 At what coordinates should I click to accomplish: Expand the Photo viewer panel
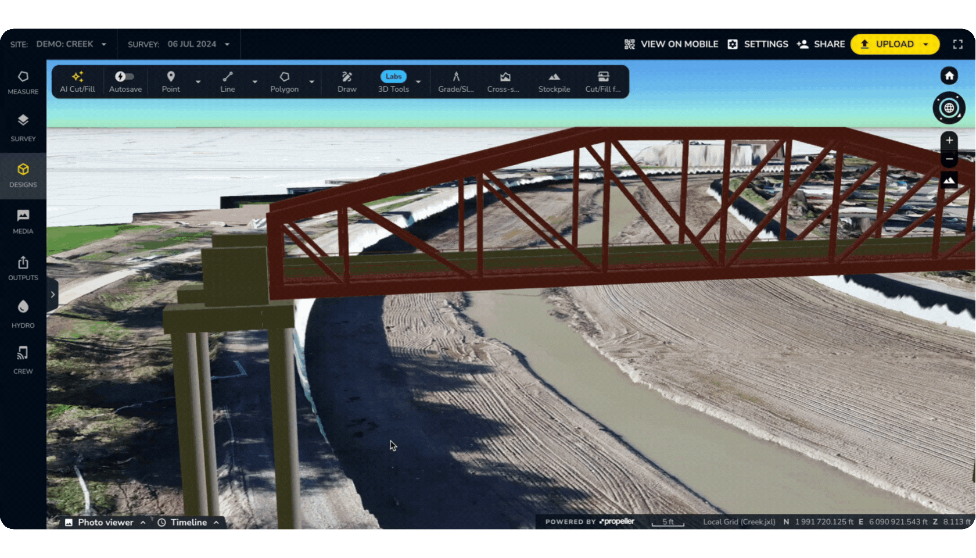coord(105,523)
